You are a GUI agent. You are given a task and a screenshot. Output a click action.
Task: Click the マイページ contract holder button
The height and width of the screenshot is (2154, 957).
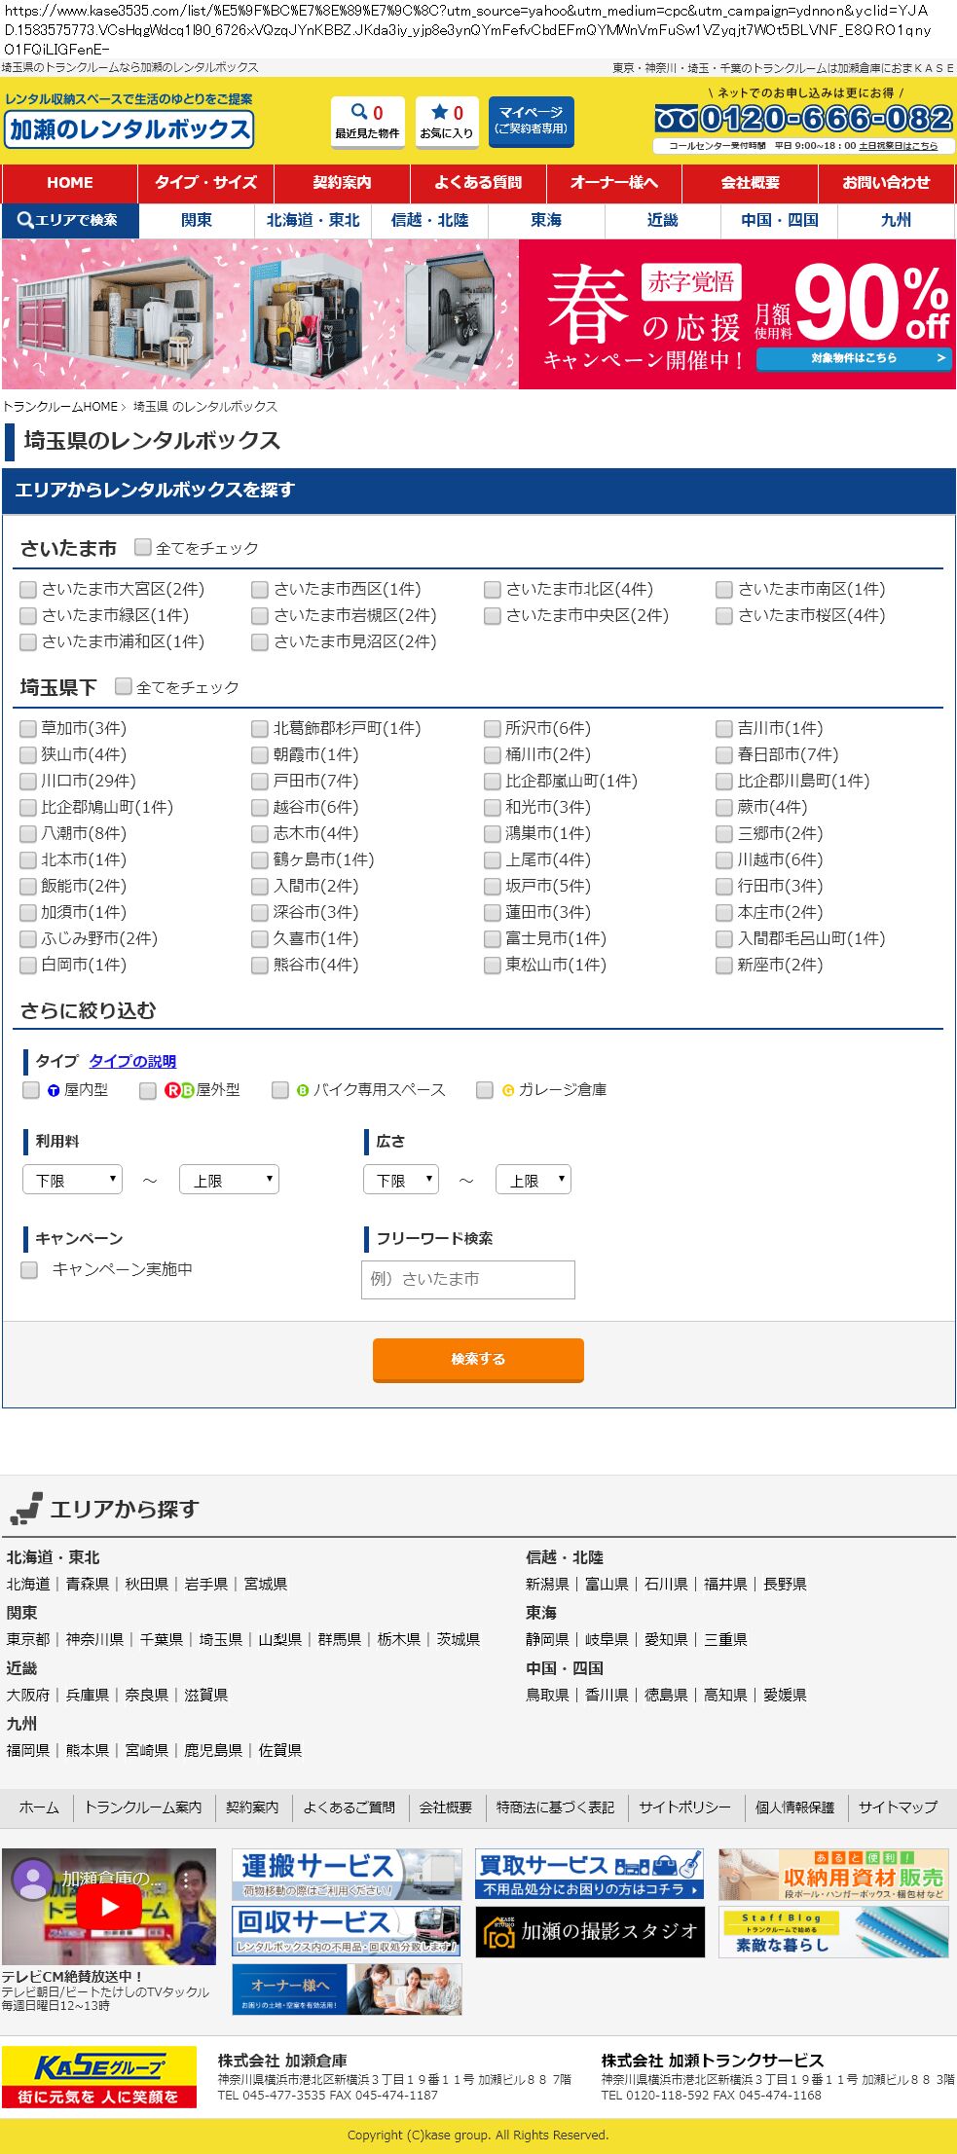(x=531, y=121)
